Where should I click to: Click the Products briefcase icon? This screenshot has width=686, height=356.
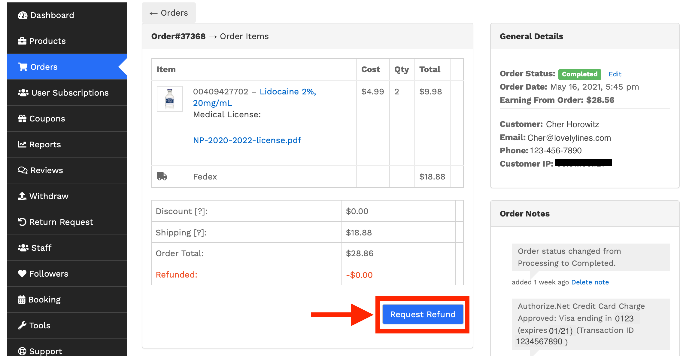pyautogui.click(x=22, y=41)
